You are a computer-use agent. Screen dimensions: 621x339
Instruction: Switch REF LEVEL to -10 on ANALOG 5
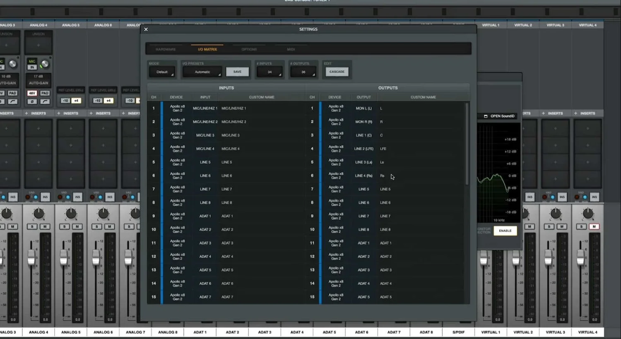66,100
